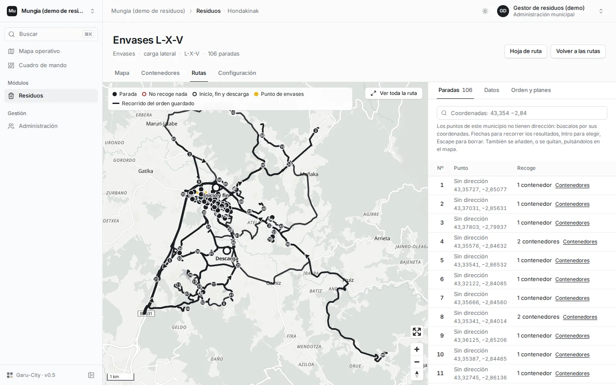
Task: Select stop row 43,37803, −2,79937
Action: (522, 223)
